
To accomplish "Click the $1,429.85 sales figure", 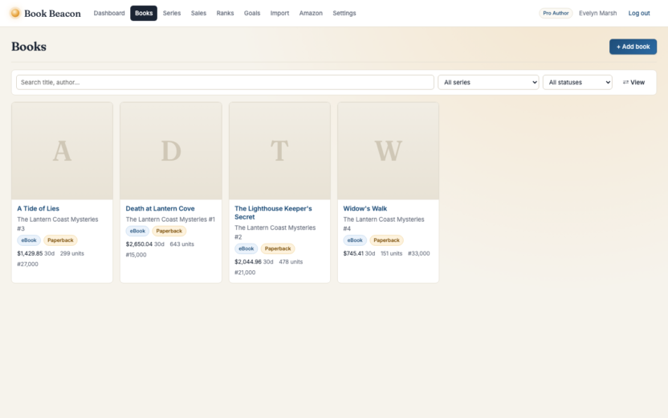I will click(x=30, y=253).
